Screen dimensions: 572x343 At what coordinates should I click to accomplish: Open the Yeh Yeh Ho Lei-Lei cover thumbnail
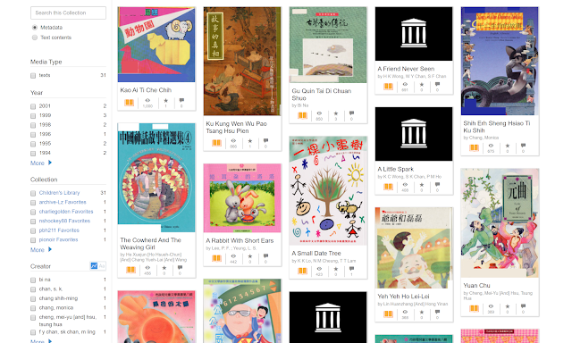(x=414, y=247)
